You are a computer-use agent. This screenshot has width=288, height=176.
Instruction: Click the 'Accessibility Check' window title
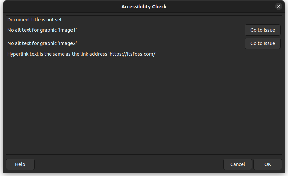[144, 7]
